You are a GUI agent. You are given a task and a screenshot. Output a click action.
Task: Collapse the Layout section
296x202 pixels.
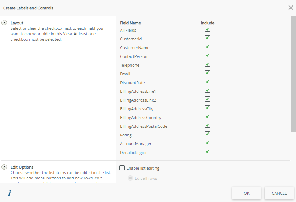(4, 23)
